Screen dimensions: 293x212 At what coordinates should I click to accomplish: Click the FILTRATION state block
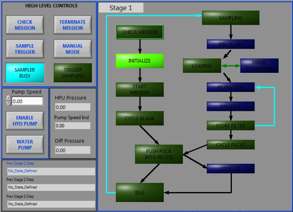tap(231, 87)
